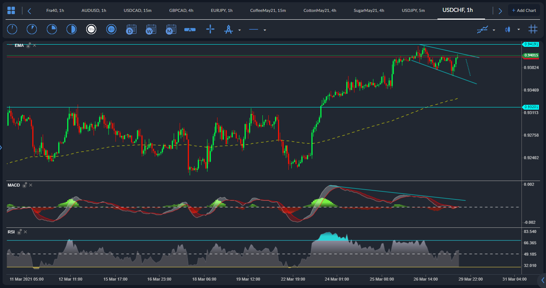This screenshot has width=546, height=288.
Task: Open the indicators icon in toolbar
Action: coord(482,30)
